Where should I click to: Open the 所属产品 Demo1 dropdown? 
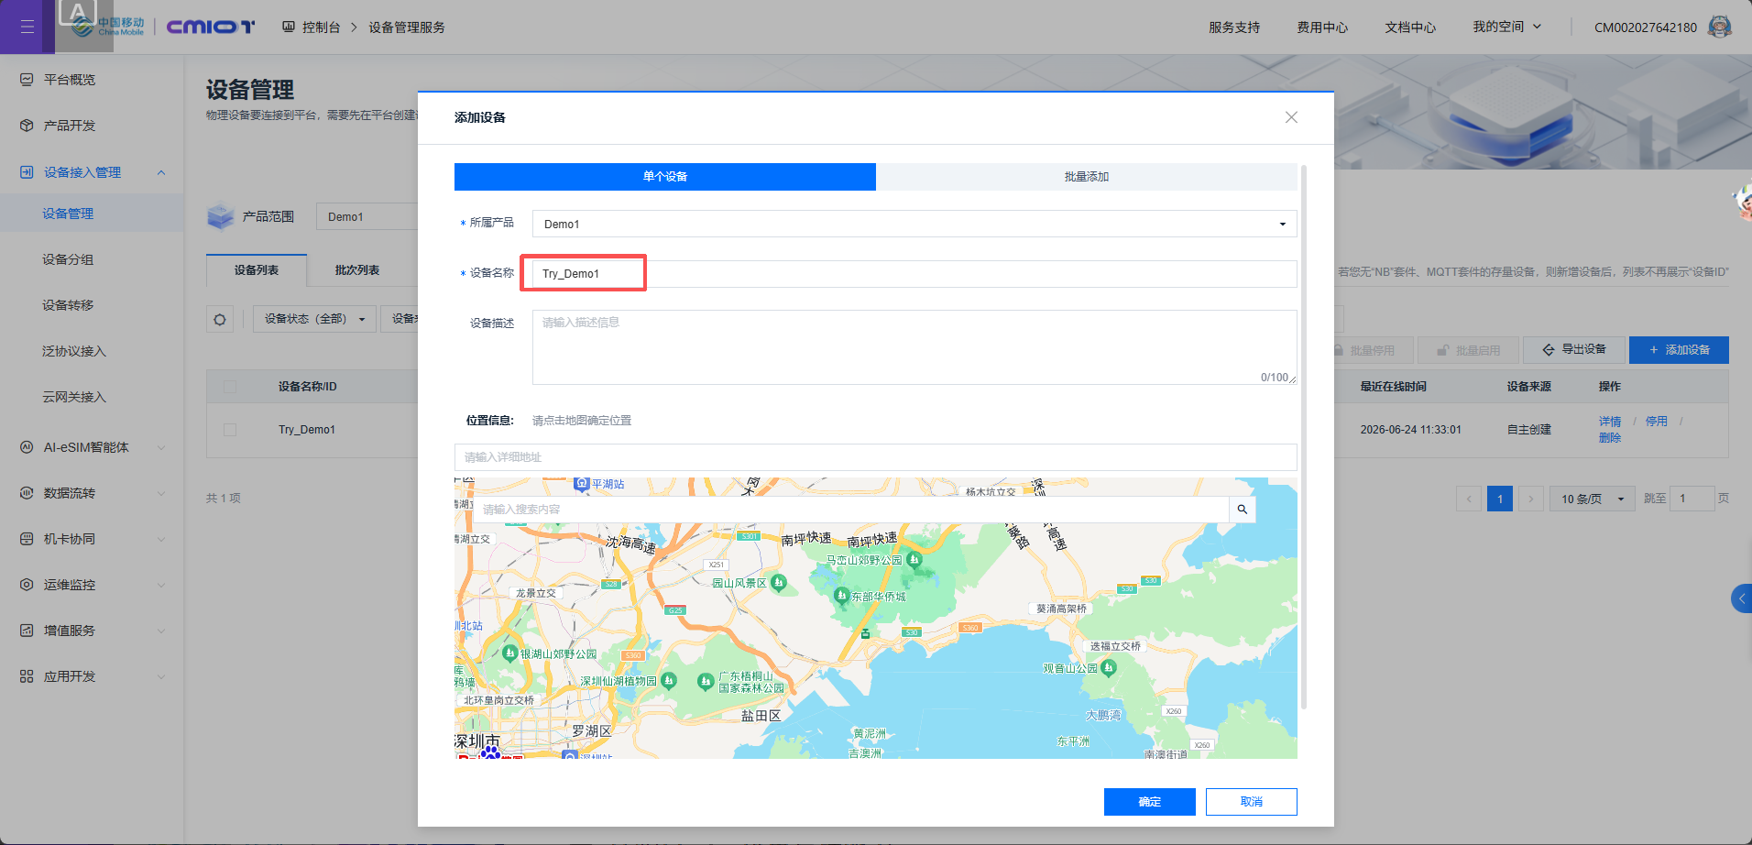[914, 224]
